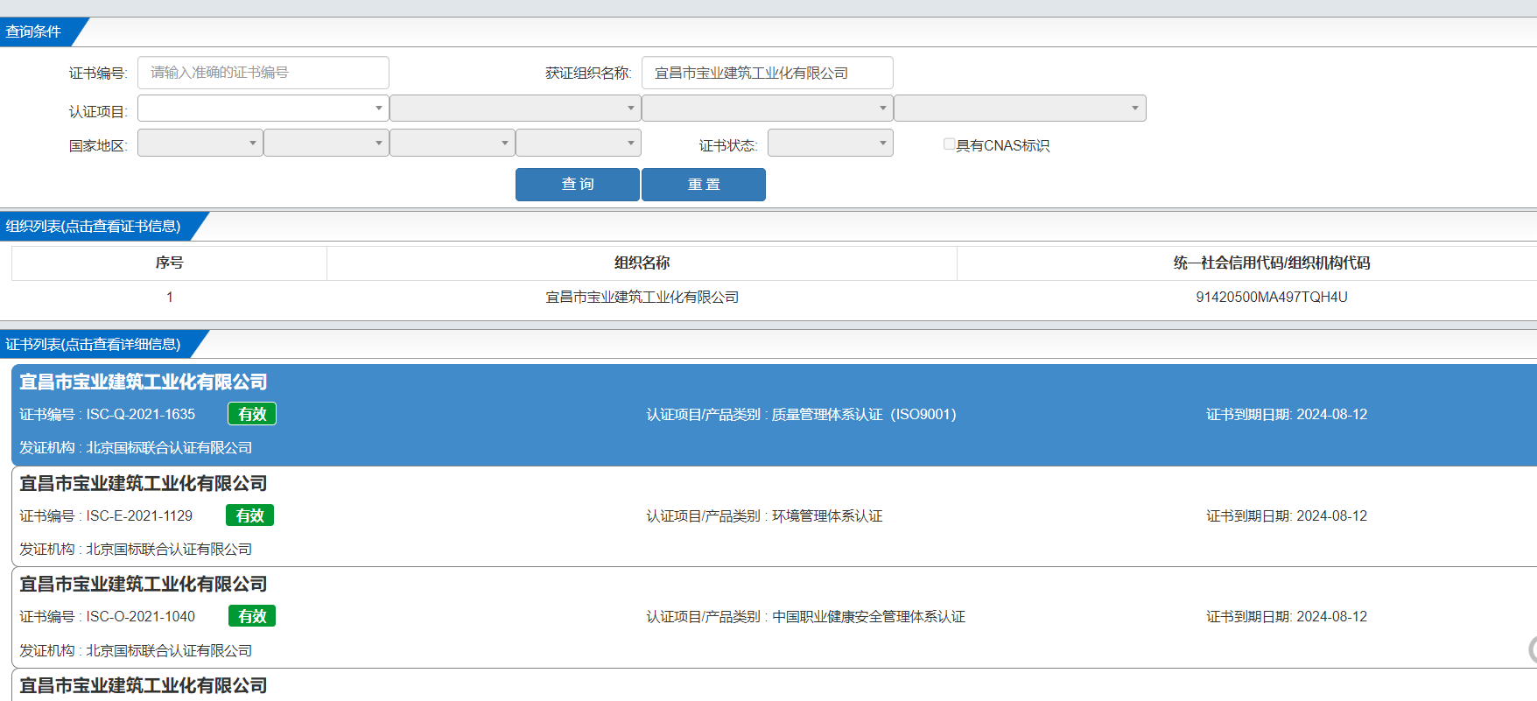Click issuer text in ISC-Q-2021-1635 card

[136, 448]
